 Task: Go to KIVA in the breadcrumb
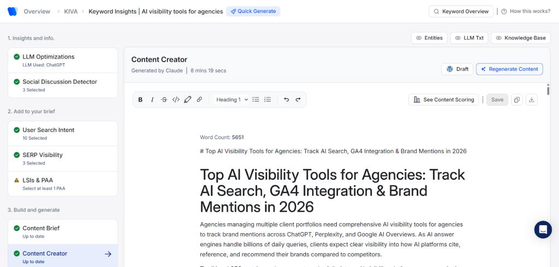70,11
